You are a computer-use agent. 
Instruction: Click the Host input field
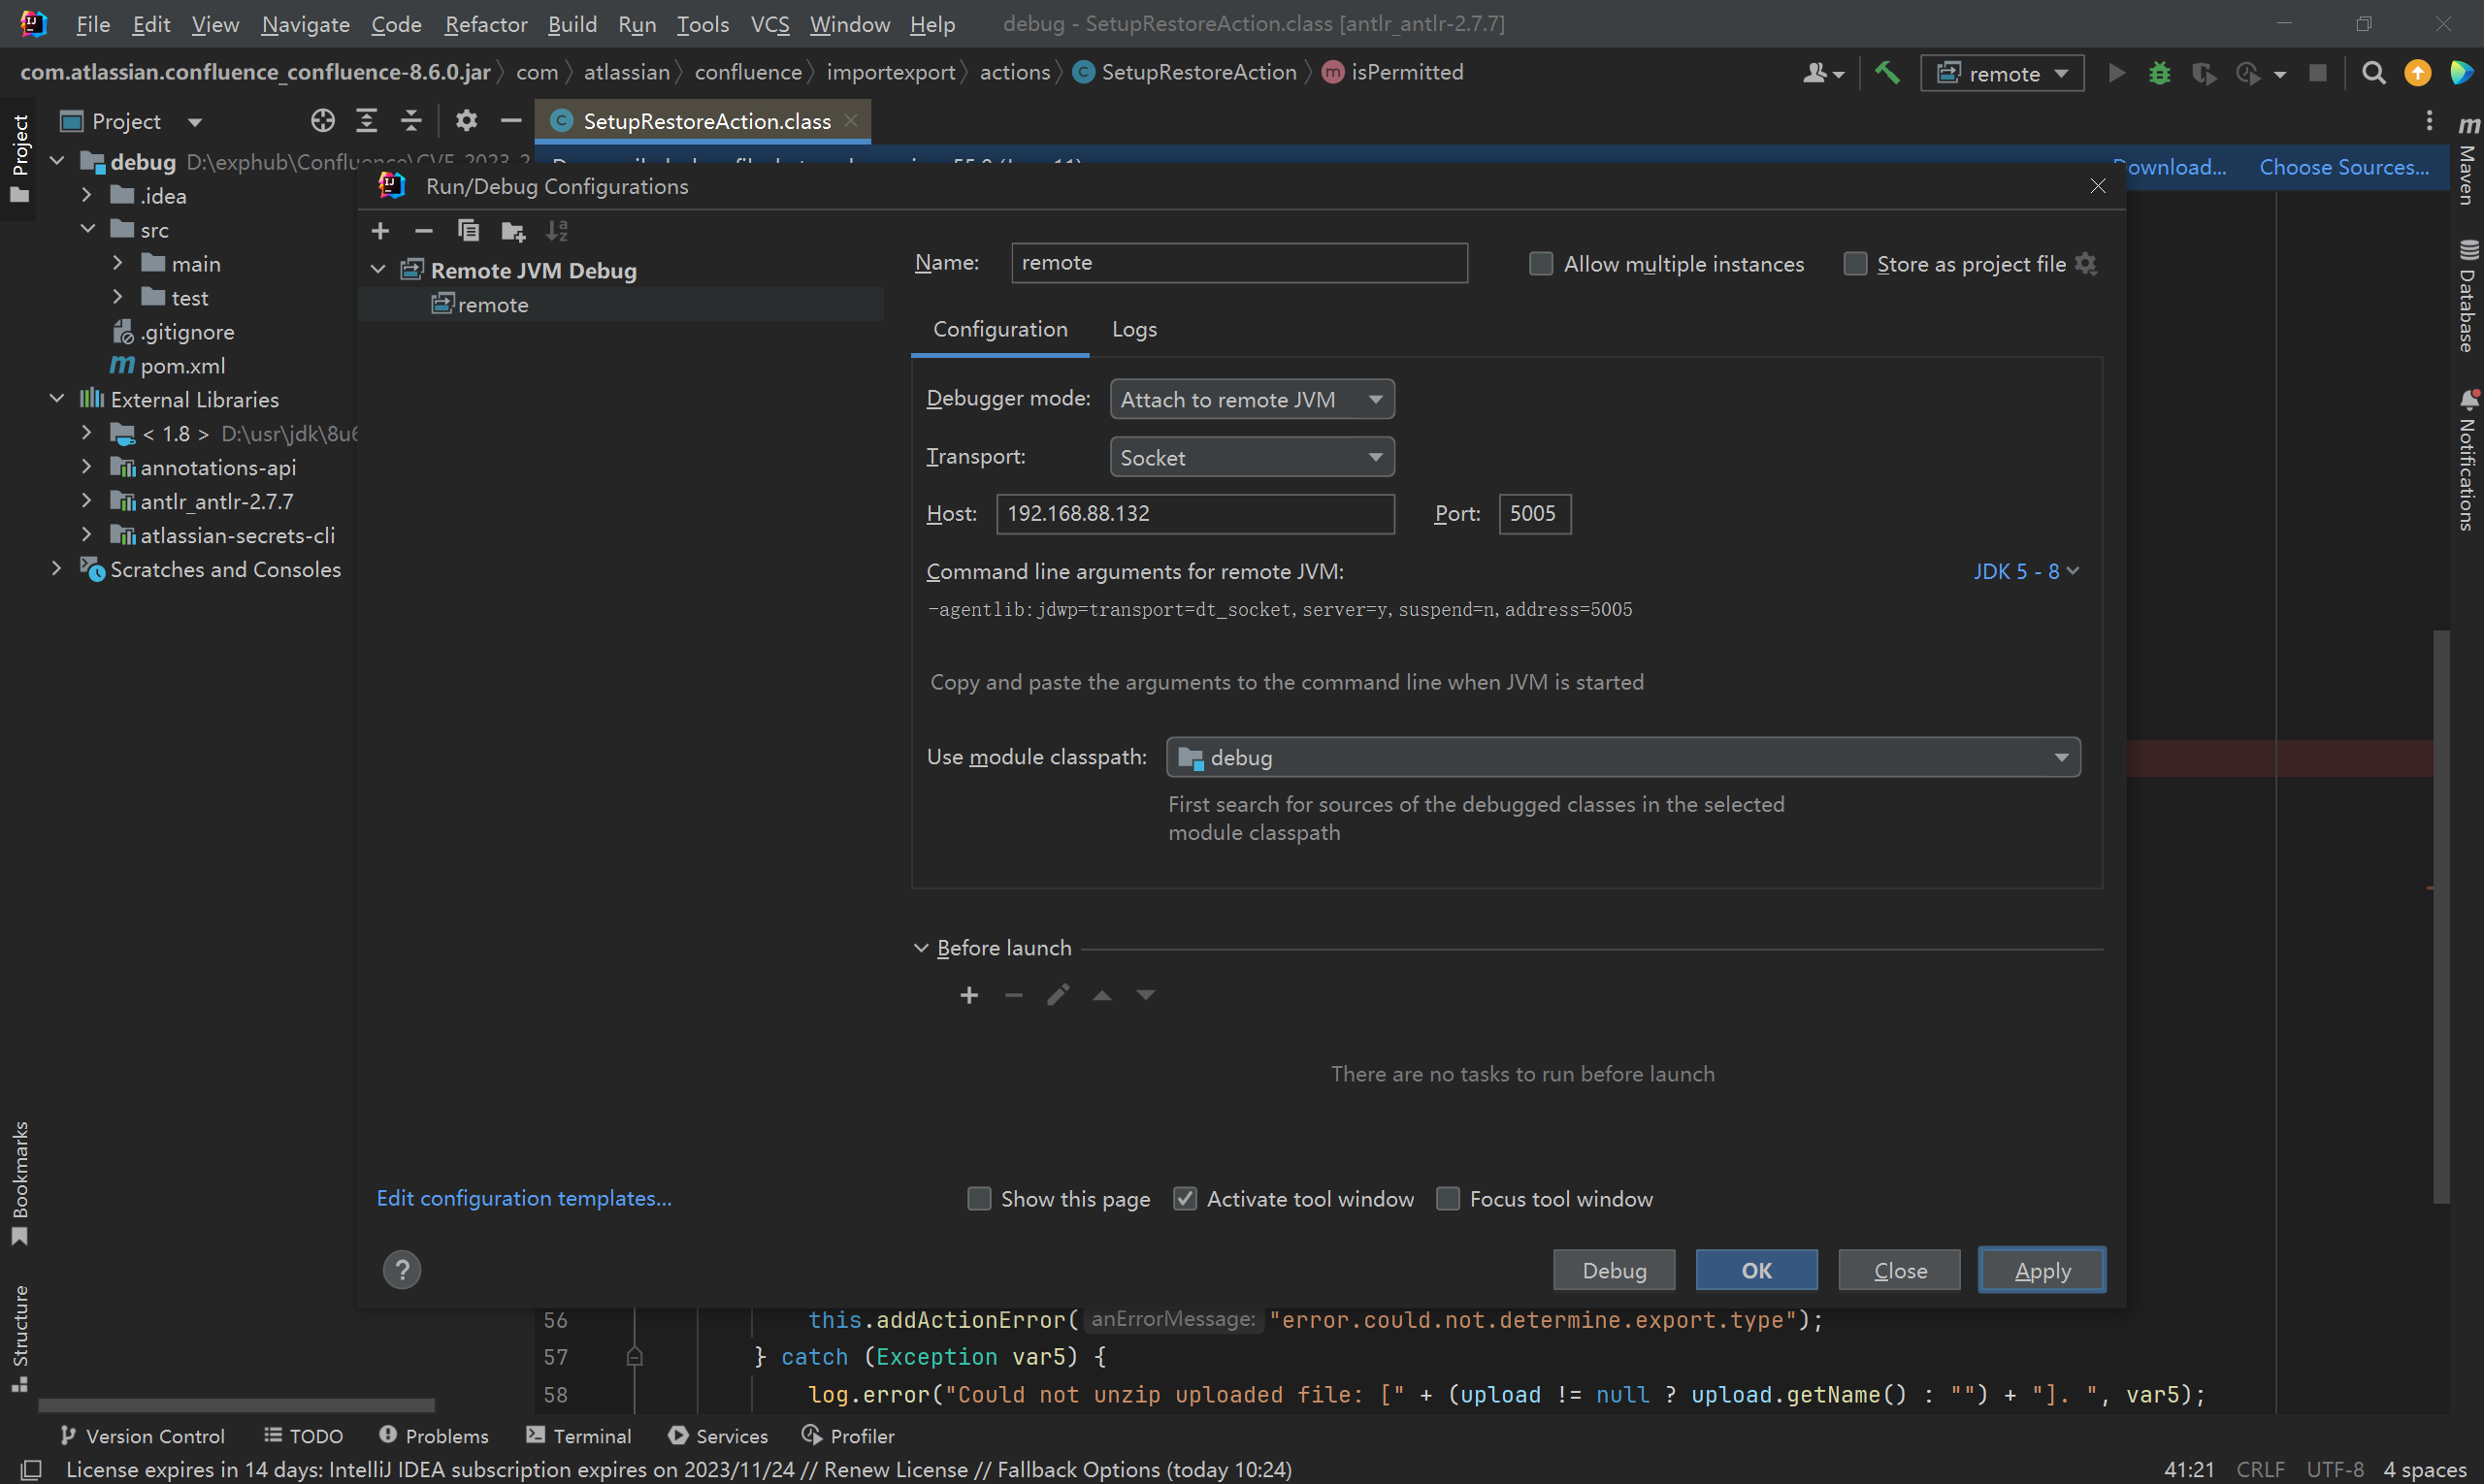point(1194,514)
